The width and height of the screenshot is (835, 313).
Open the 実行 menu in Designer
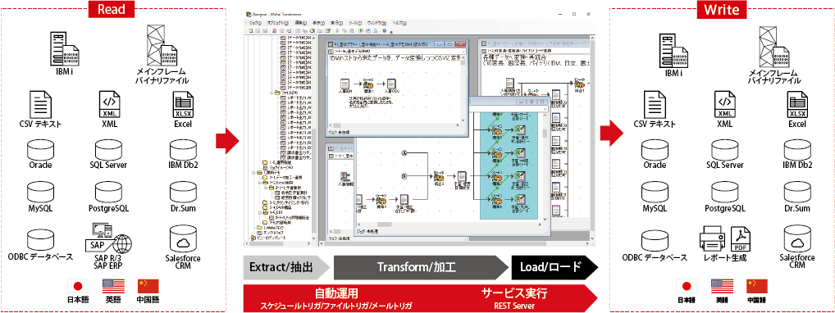(x=336, y=24)
